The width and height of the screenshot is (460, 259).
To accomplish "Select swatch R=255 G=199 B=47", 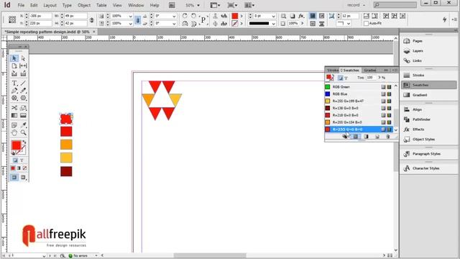I will click(359, 101).
